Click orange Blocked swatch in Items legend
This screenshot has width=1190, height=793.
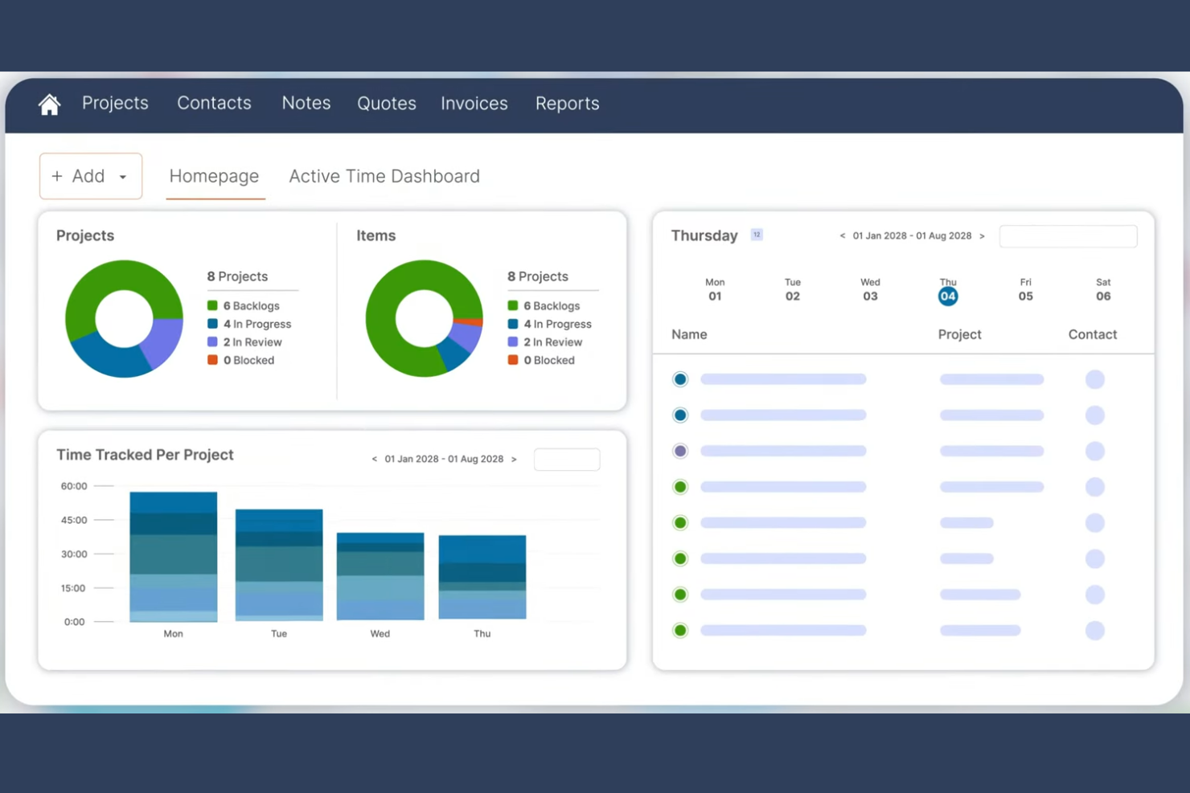pos(513,360)
